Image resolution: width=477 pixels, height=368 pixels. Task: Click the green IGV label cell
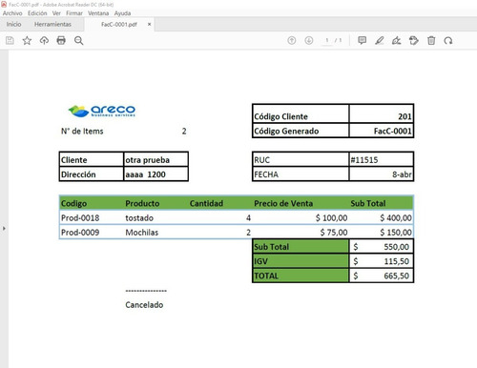click(301, 261)
